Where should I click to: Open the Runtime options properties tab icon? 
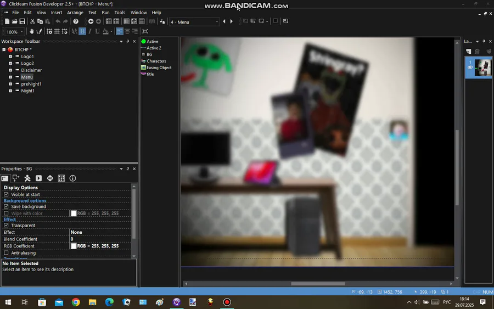point(39,178)
